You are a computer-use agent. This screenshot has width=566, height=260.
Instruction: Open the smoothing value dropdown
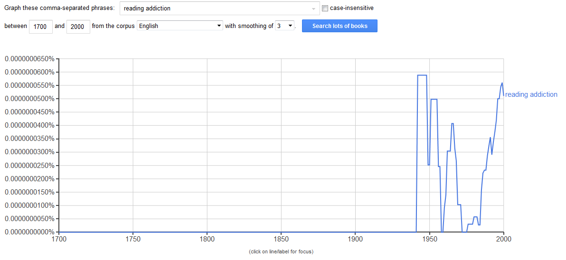click(284, 26)
